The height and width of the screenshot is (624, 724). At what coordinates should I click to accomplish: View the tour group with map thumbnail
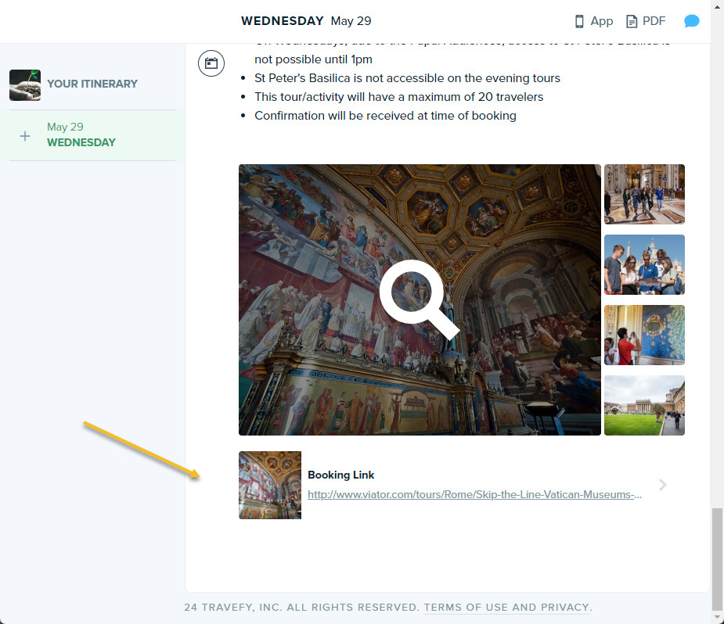(644, 265)
